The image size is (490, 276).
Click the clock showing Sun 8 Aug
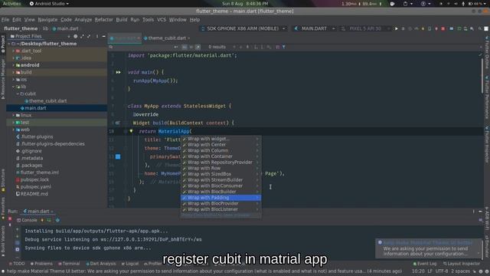[245, 4]
